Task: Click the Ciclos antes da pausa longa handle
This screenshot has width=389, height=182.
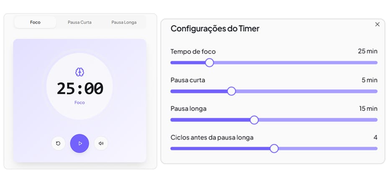Action: [x=274, y=149]
